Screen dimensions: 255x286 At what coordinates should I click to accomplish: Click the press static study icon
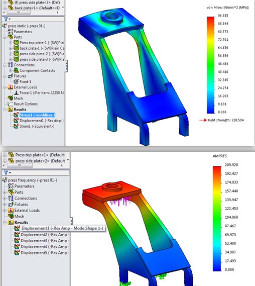[5, 26]
